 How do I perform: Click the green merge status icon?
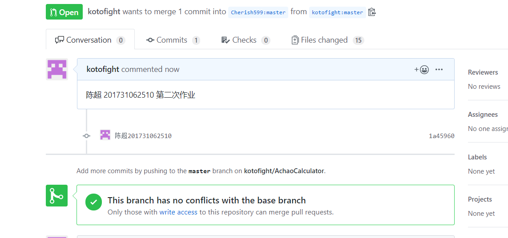56,195
